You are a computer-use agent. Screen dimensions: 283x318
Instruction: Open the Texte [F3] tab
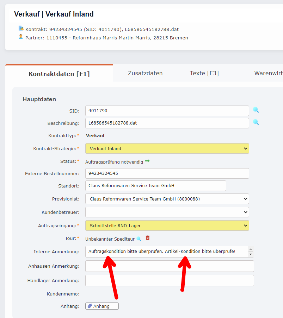pyautogui.click(x=204, y=73)
